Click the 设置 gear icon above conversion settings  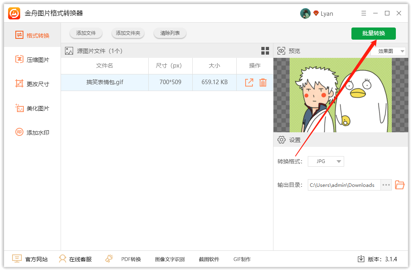point(282,140)
